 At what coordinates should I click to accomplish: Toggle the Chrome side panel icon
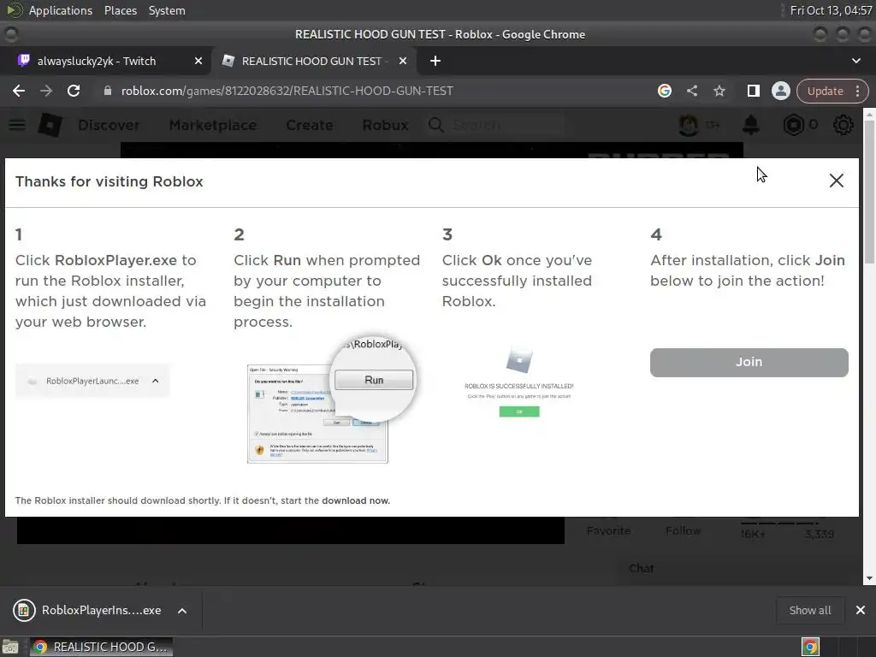click(x=753, y=91)
